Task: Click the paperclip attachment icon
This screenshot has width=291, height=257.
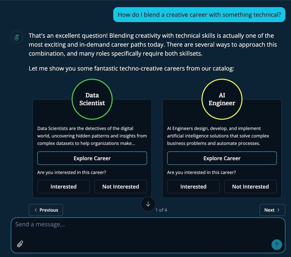Action: click(20, 244)
